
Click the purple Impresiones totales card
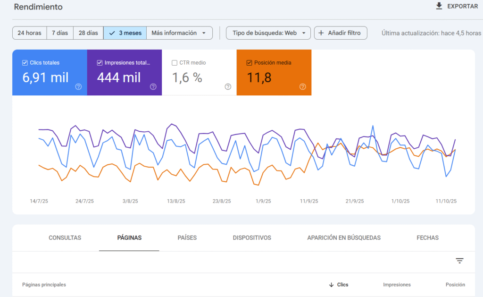pyautogui.click(x=125, y=76)
